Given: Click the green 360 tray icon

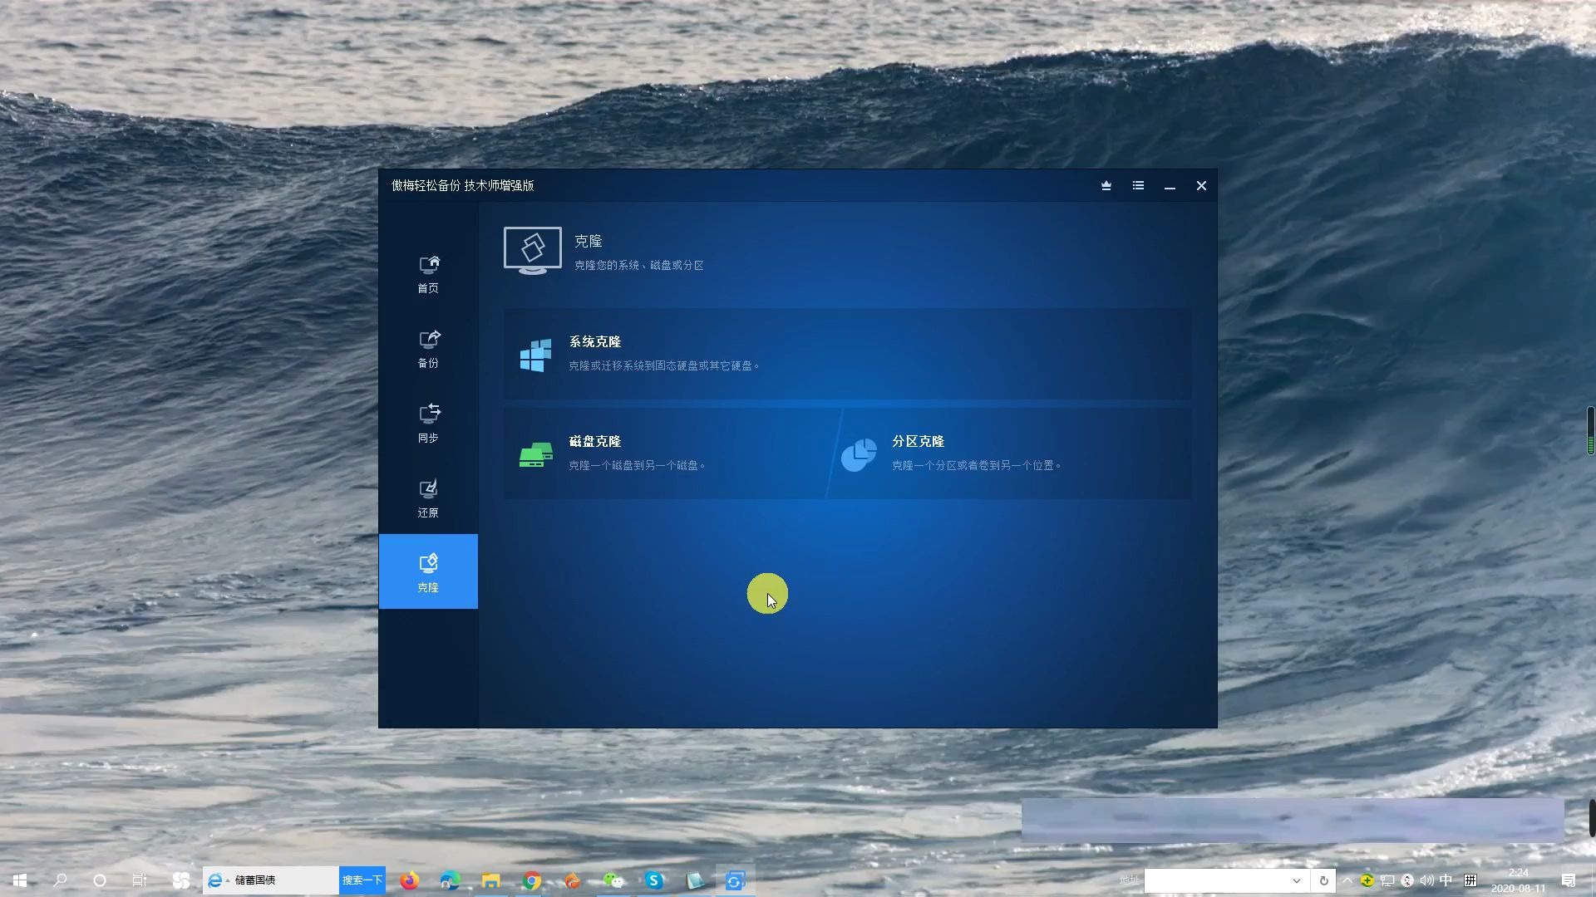Looking at the screenshot, I should coord(1367,880).
